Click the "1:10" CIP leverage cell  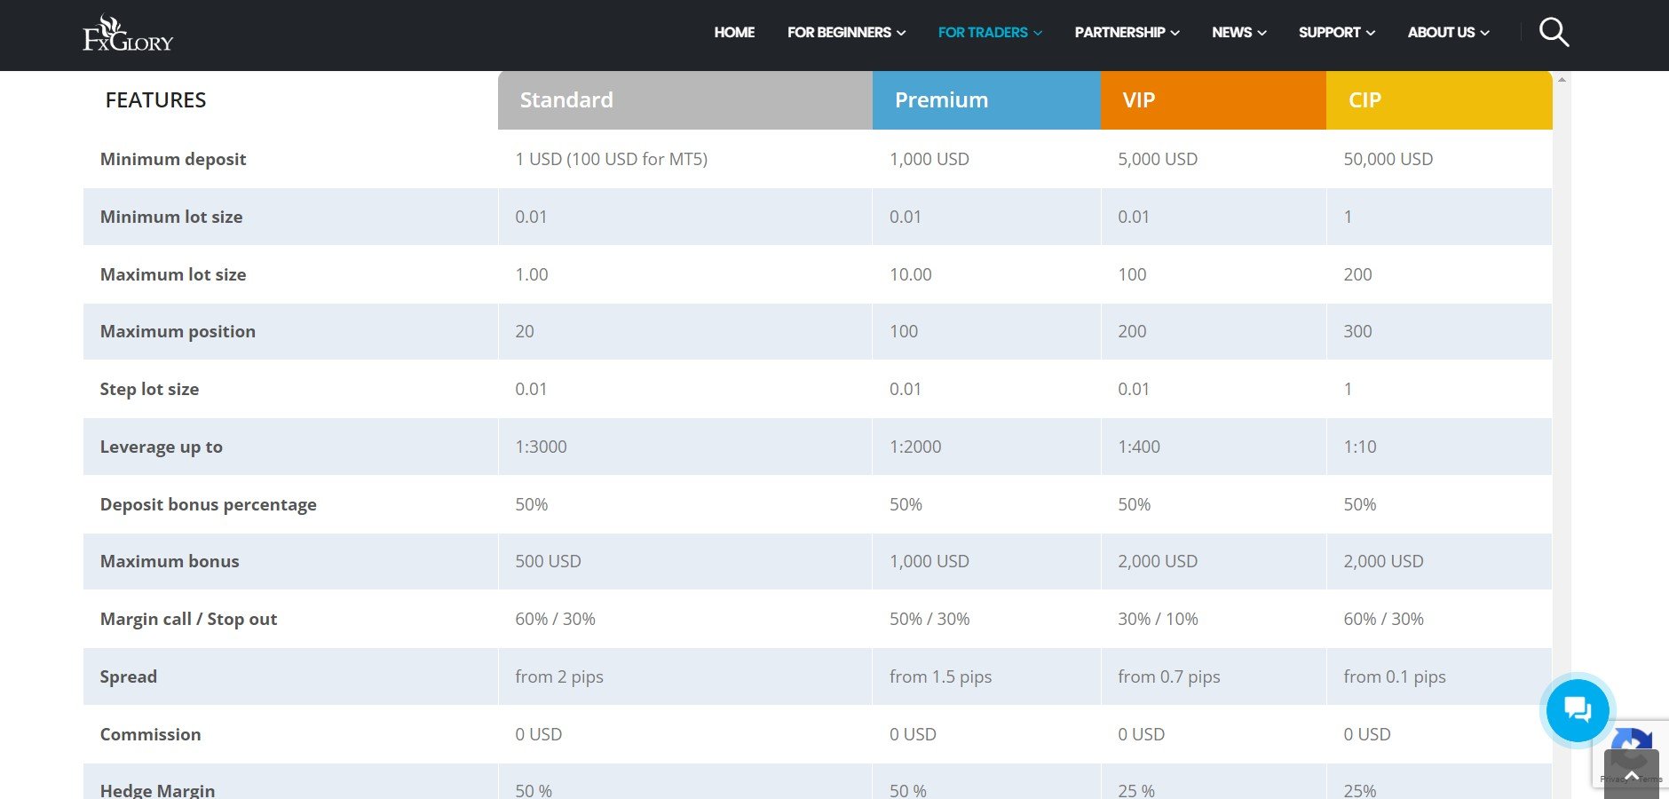tap(1359, 447)
